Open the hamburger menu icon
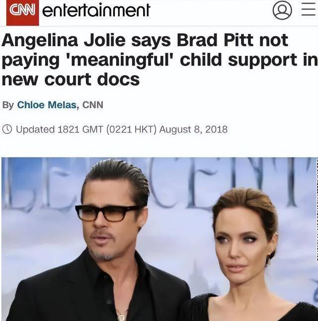Screen dimensions: 318x321 [309, 9]
